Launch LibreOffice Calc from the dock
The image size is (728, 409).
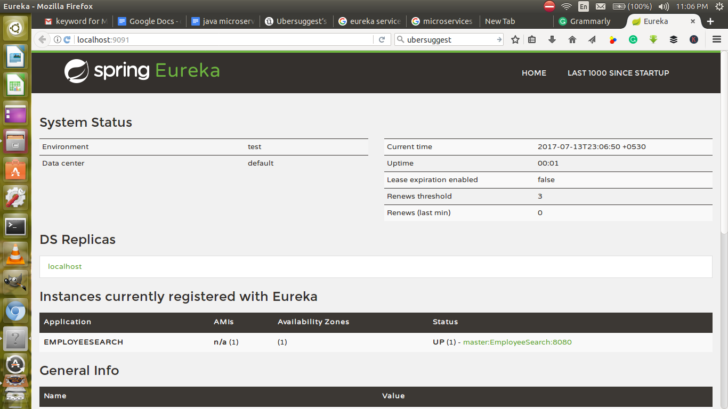pos(15,85)
